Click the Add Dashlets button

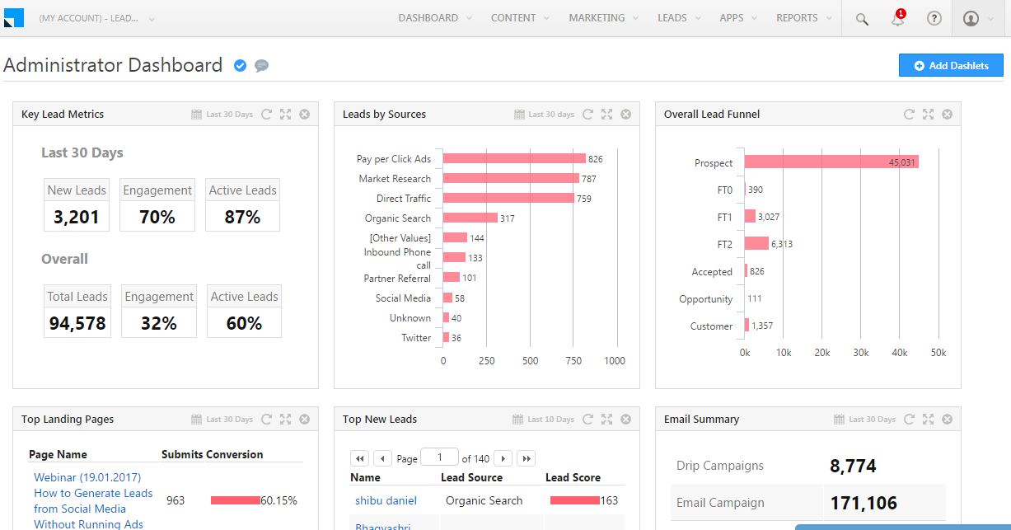(950, 66)
